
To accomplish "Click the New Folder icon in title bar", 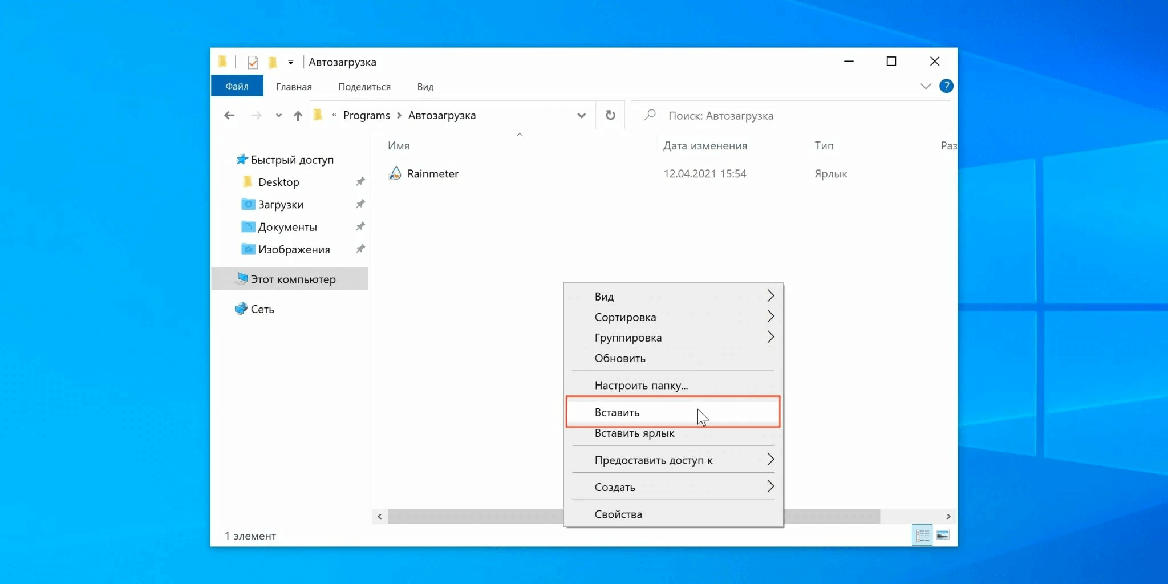I will tap(273, 62).
